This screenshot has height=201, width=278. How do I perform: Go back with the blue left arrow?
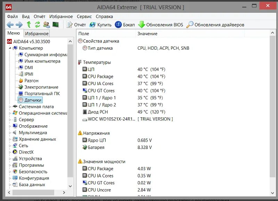10,25
